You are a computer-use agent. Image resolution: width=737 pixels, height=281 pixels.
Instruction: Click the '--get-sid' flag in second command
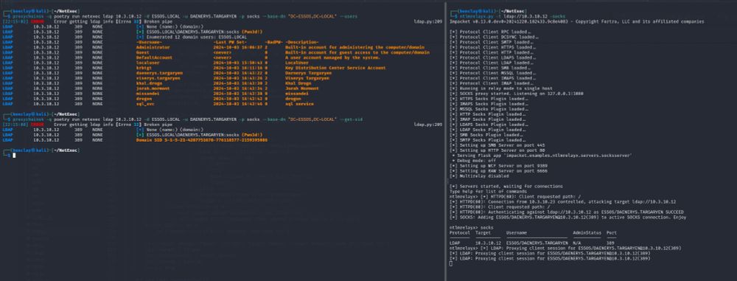350,119
